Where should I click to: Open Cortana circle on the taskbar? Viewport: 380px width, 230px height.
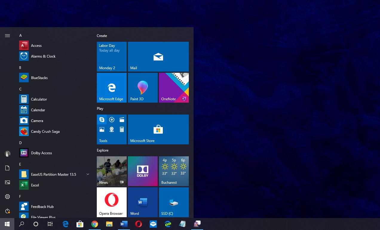(36, 224)
